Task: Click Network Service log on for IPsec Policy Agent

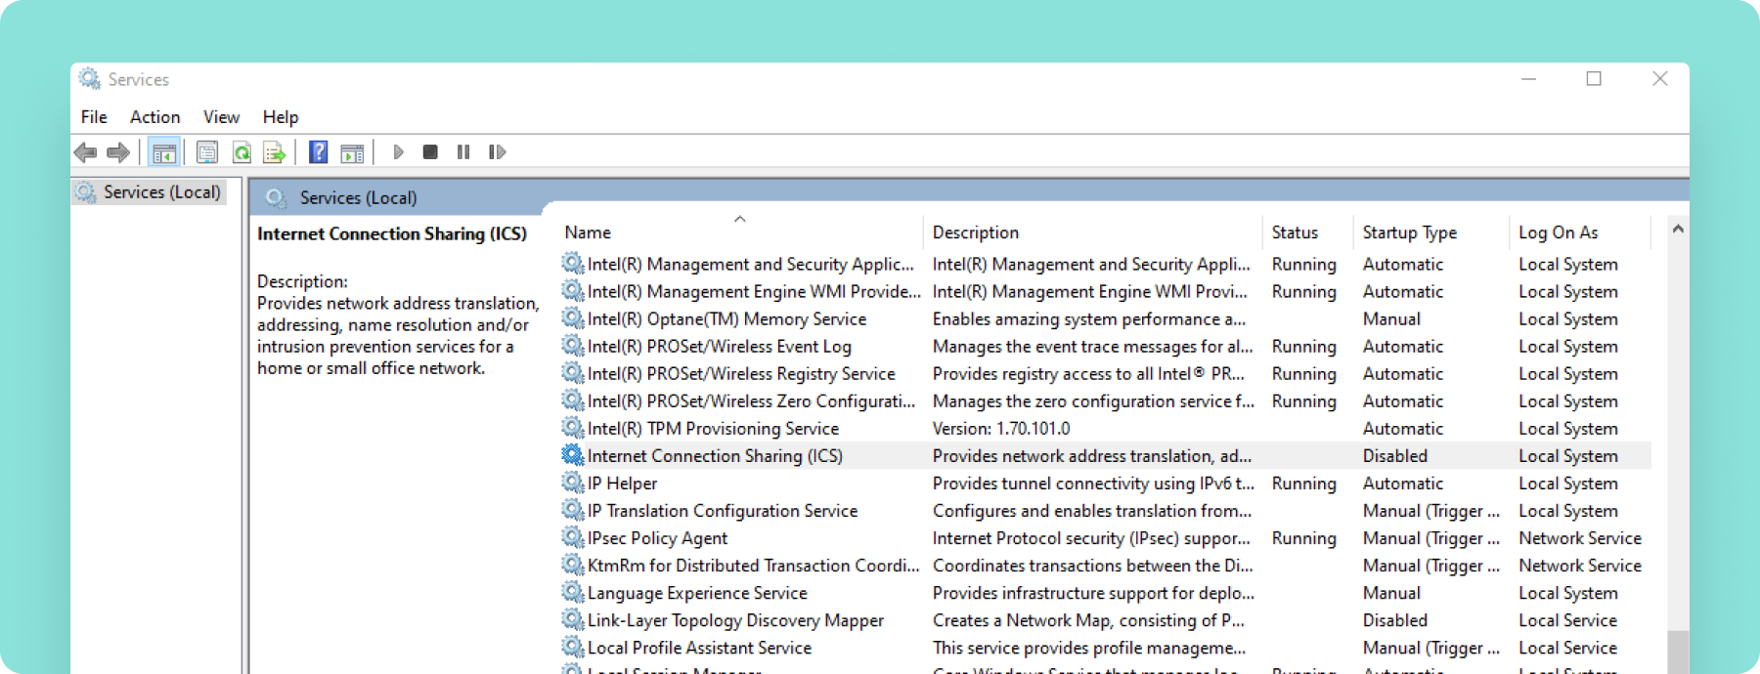Action: pos(1580,538)
